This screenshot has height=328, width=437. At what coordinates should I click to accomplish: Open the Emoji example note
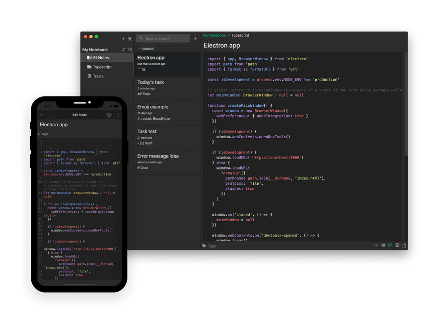pos(167,113)
